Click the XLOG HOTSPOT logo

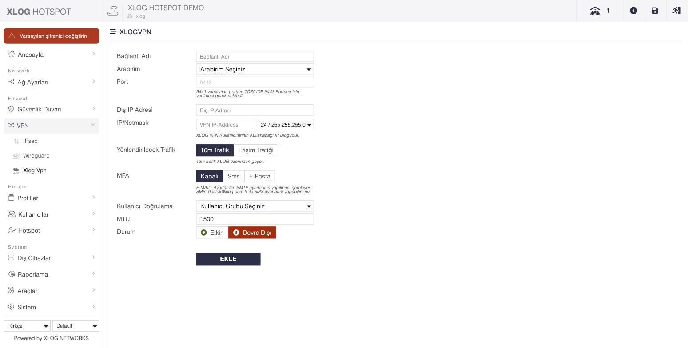pyautogui.click(x=39, y=12)
